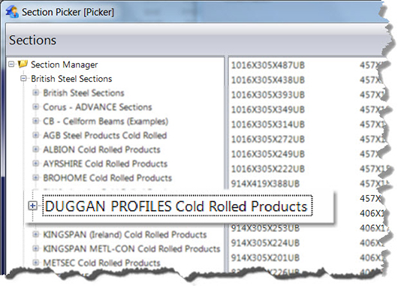The image size is (407, 286).
Task: Collapse the British Steel Sections parent node
Action: (x=23, y=78)
